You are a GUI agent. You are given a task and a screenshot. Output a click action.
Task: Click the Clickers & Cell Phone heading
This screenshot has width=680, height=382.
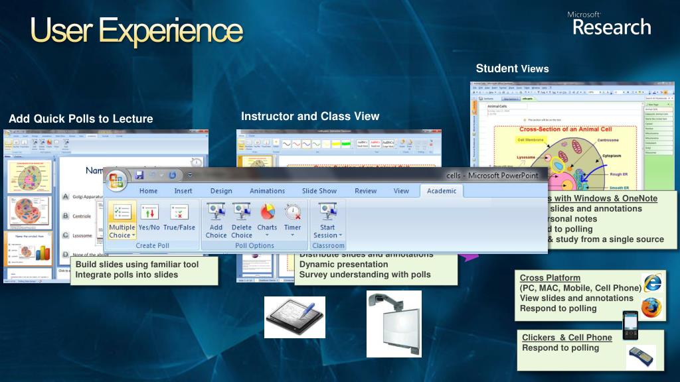pyautogui.click(x=567, y=338)
